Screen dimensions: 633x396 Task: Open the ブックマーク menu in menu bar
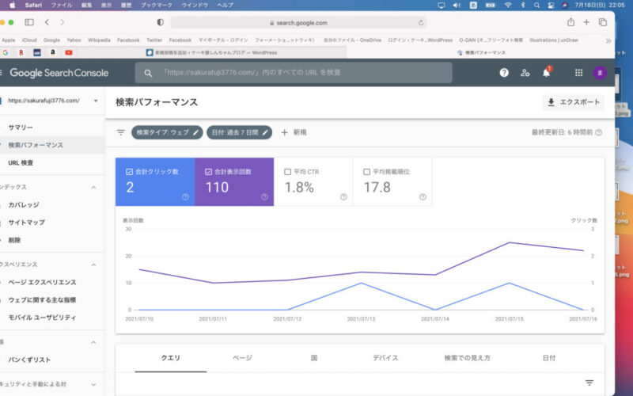click(156, 6)
